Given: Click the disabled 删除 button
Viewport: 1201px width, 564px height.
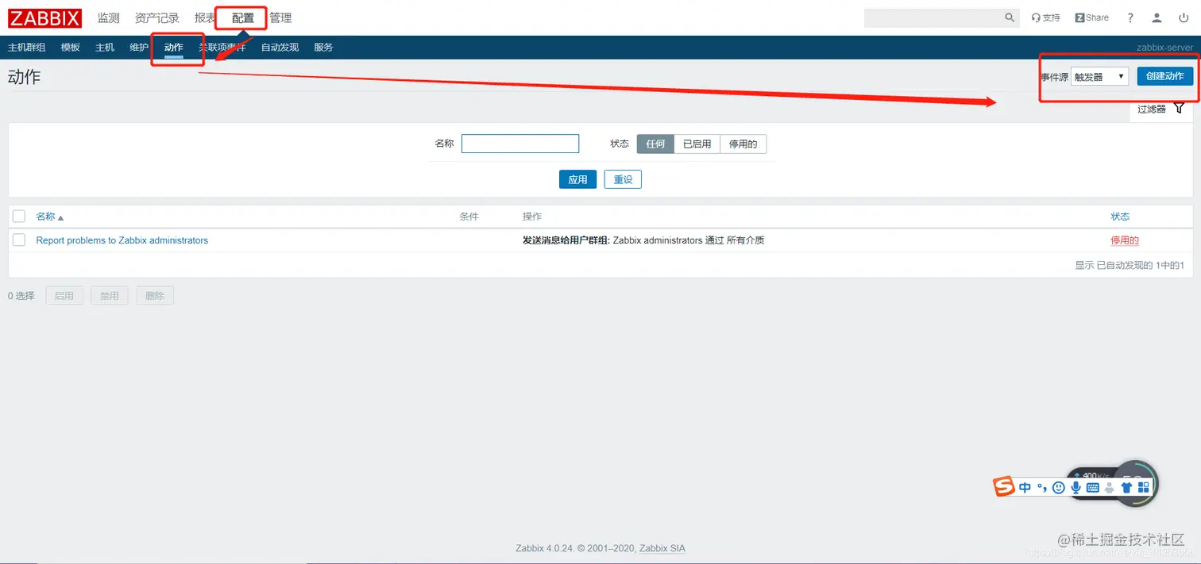Looking at the screenshot, I should (155, 296).
